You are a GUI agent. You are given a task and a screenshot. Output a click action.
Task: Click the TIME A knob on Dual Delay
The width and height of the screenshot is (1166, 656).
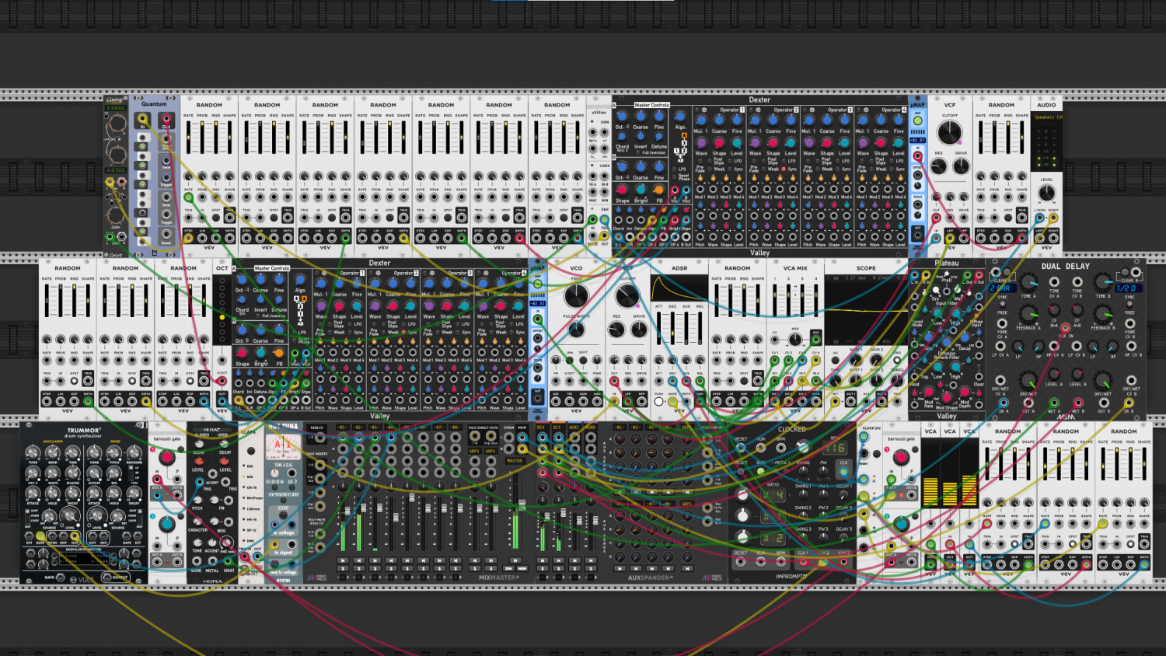(1028, 283)
